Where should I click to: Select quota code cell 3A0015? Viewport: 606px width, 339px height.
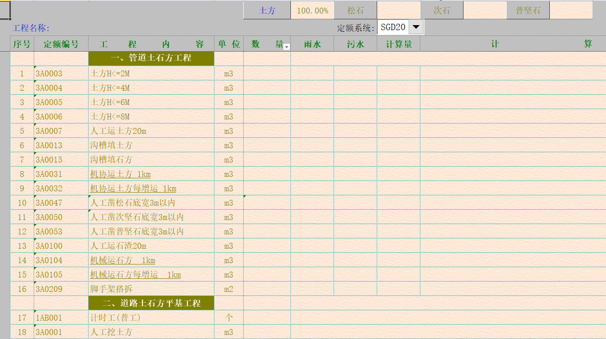tap(61, 160)
